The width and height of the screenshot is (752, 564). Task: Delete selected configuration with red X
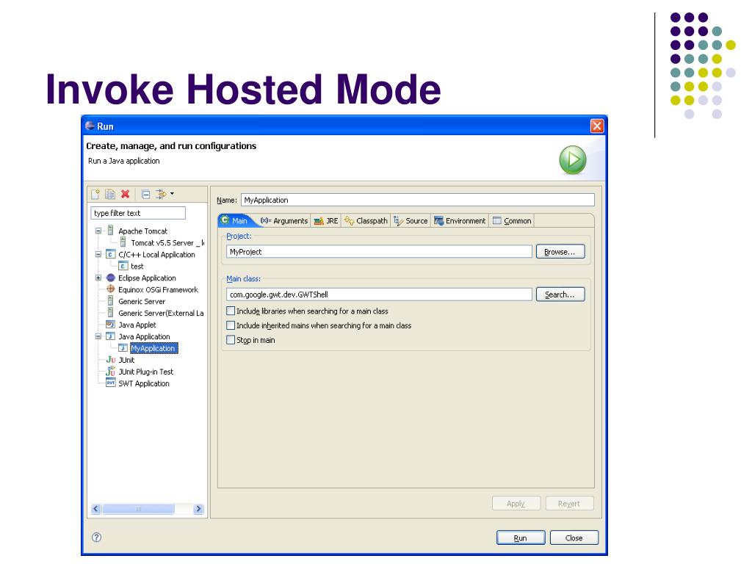125,195
